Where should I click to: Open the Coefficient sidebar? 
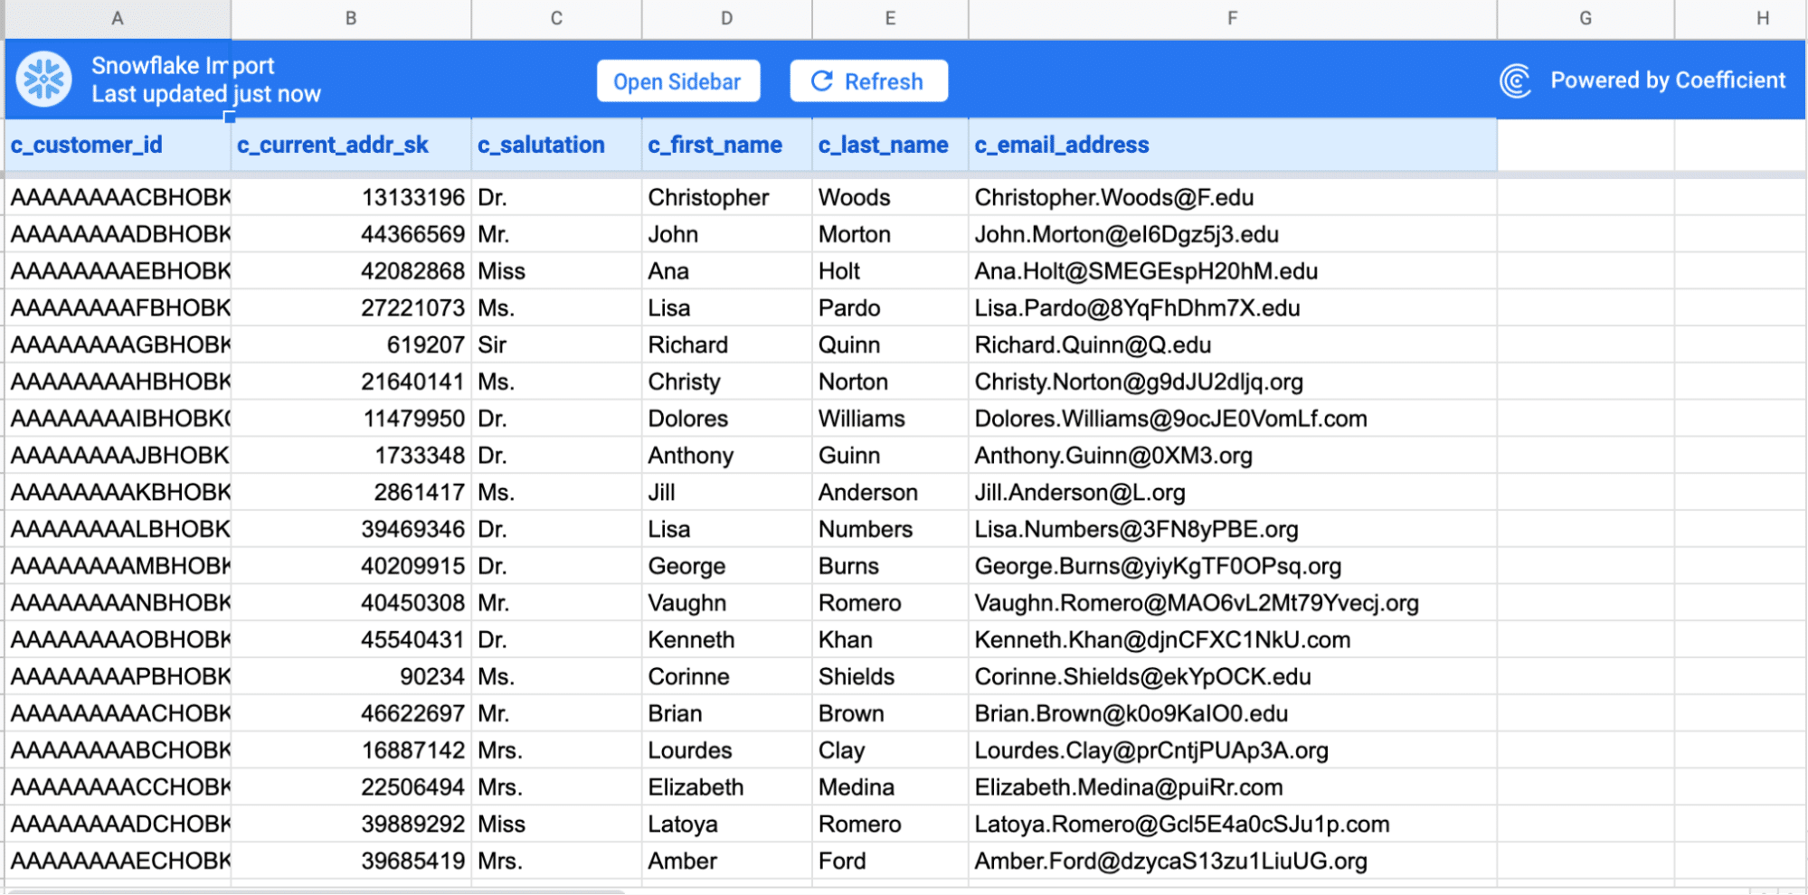click(x=677, y=81)
